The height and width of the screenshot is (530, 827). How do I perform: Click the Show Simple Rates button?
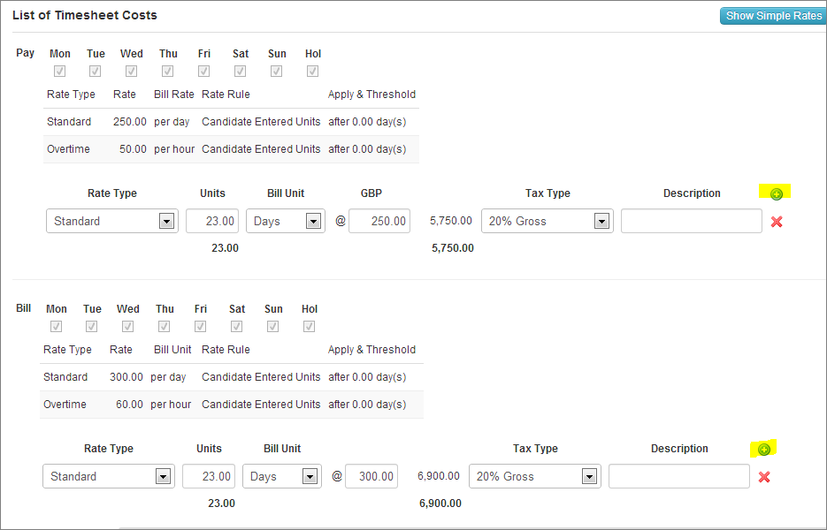[x=773, y=16]
